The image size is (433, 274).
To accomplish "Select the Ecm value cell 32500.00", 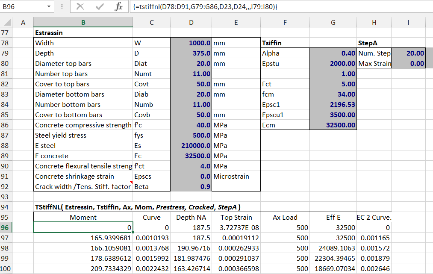I will pos(333,125).
